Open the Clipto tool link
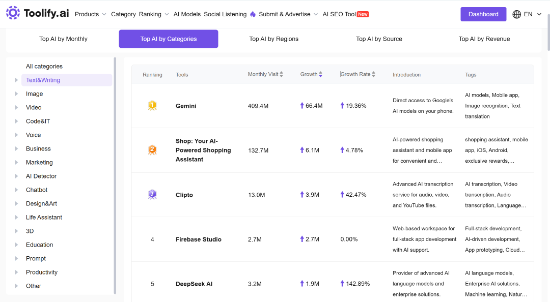The image size is (550, 302). click(184, 195)
